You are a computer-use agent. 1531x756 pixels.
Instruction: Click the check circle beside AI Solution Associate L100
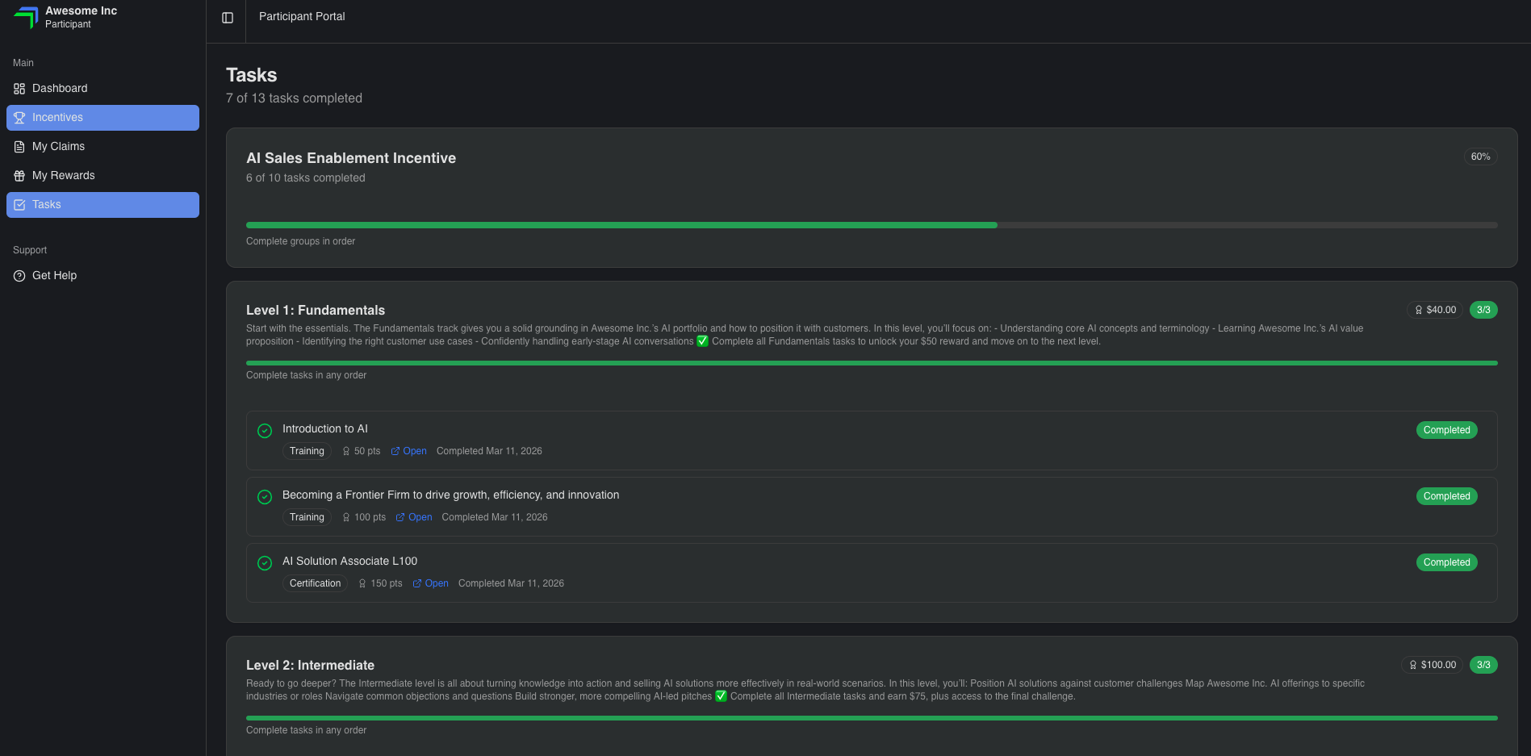[x=265, y=563]
